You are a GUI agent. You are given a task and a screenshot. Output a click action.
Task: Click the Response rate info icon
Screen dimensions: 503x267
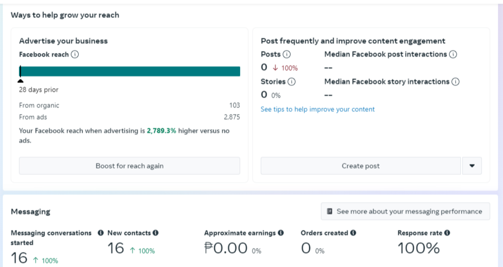click(x=447, y=233)
